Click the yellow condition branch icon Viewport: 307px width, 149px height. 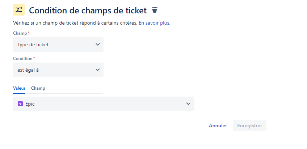coord(19,10)
